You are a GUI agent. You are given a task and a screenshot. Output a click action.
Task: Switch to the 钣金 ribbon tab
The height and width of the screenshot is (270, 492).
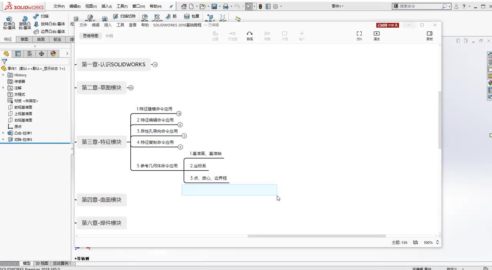pos(57,40)
